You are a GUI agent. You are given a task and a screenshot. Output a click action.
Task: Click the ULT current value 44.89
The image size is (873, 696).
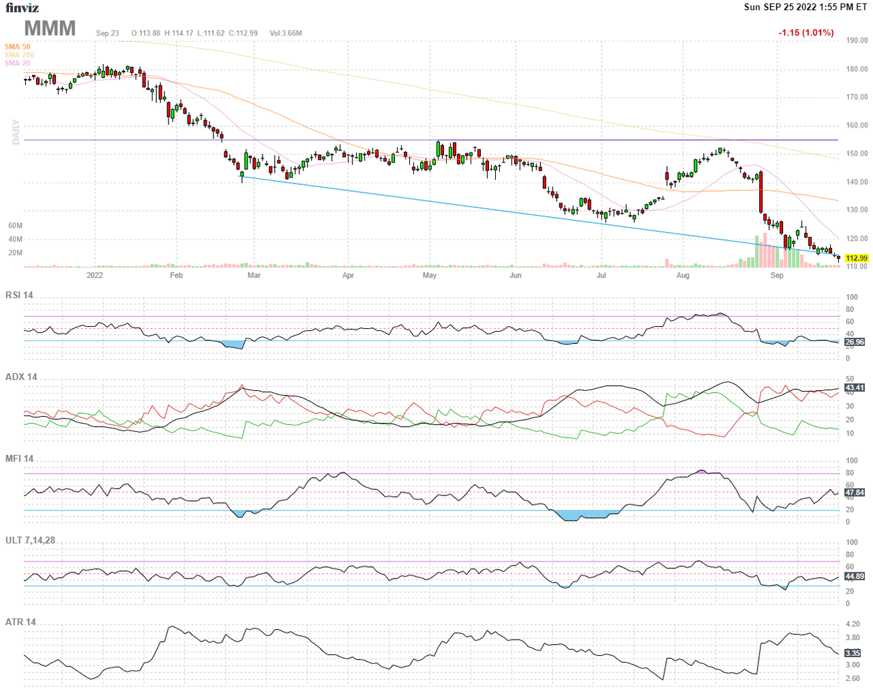pyautogui.click(x=855, y=576)
